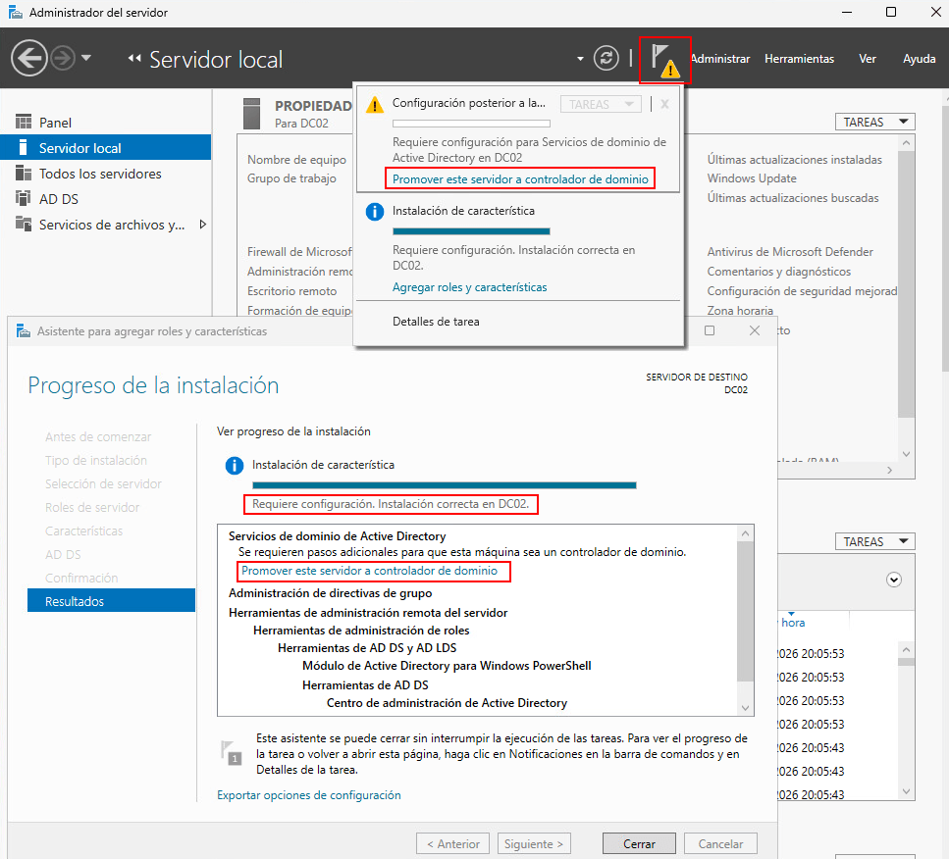Dismiss notification using the X icon
The height and width of the screenshot is (859, 949).
pyautogui.click(x=664, y=104)
